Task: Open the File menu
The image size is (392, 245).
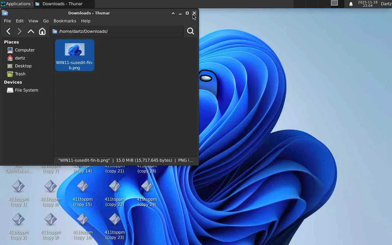Action: coord(7,21)
